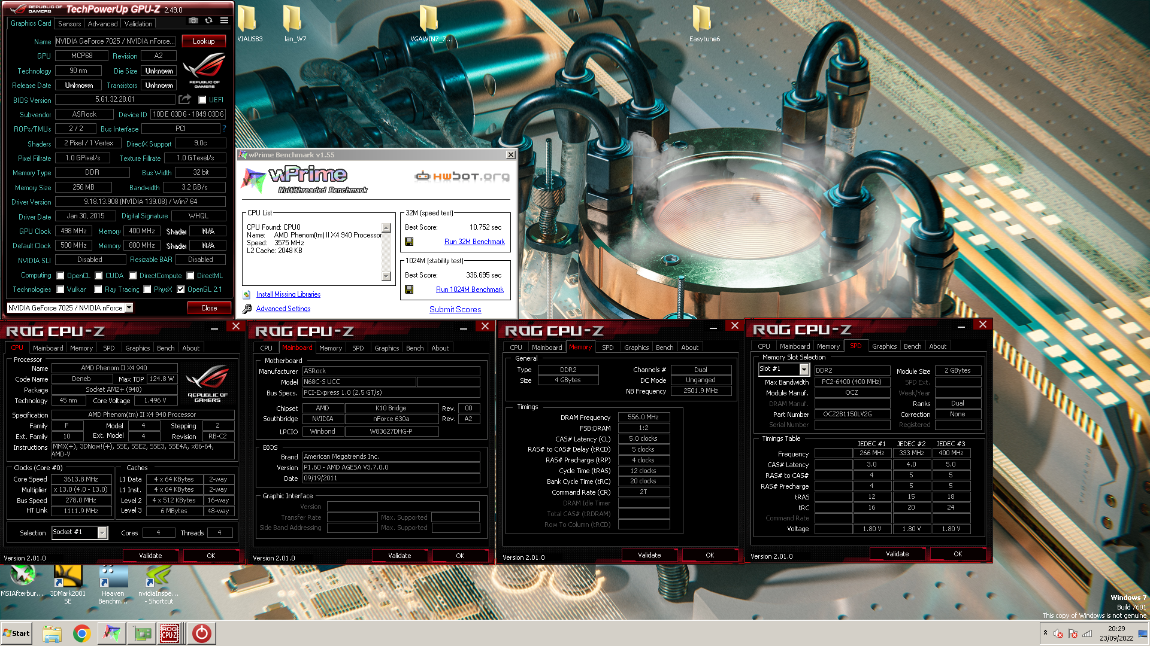Click the Advanced Settings wrench icon

pyautogui.click(x=247, y=309)
